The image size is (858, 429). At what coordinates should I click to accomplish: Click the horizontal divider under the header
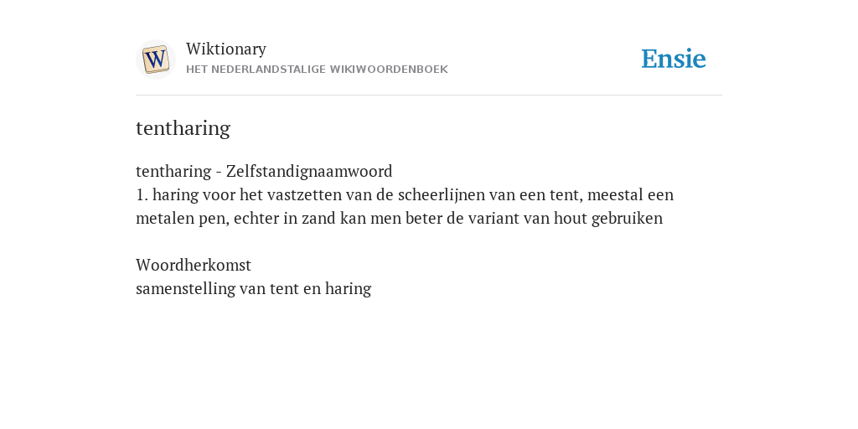pyautogui.click(x=429, y=96)
